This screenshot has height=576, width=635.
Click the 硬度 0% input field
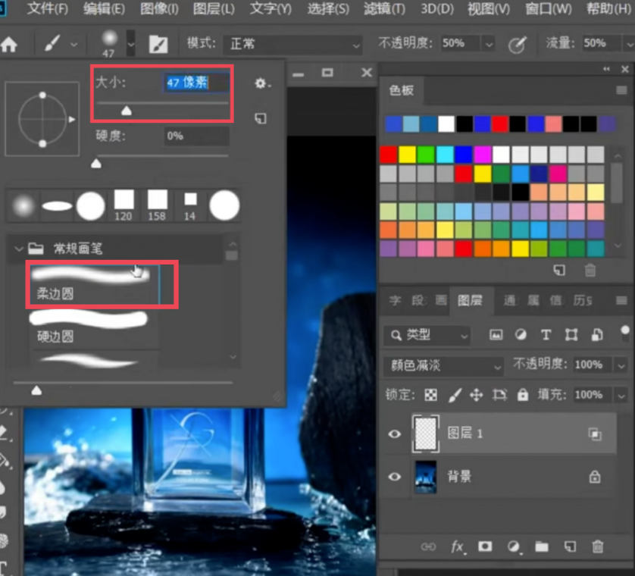196,136
